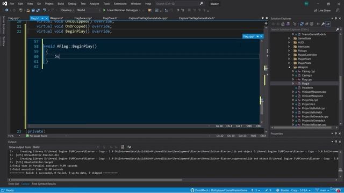Screen dimensions: 344x193
Task: Start the Local Windows Debugger
Action: pos(121,10)
